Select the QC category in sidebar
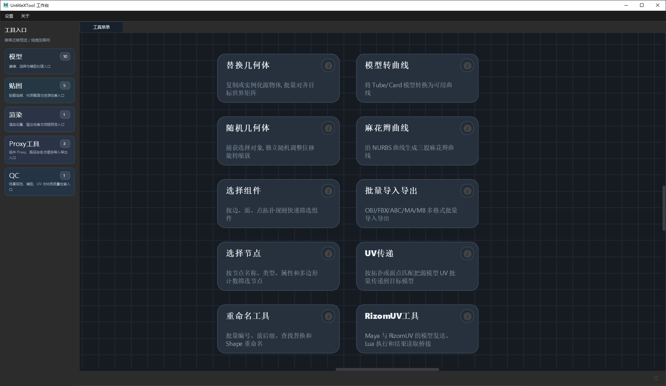 point(39,181)
